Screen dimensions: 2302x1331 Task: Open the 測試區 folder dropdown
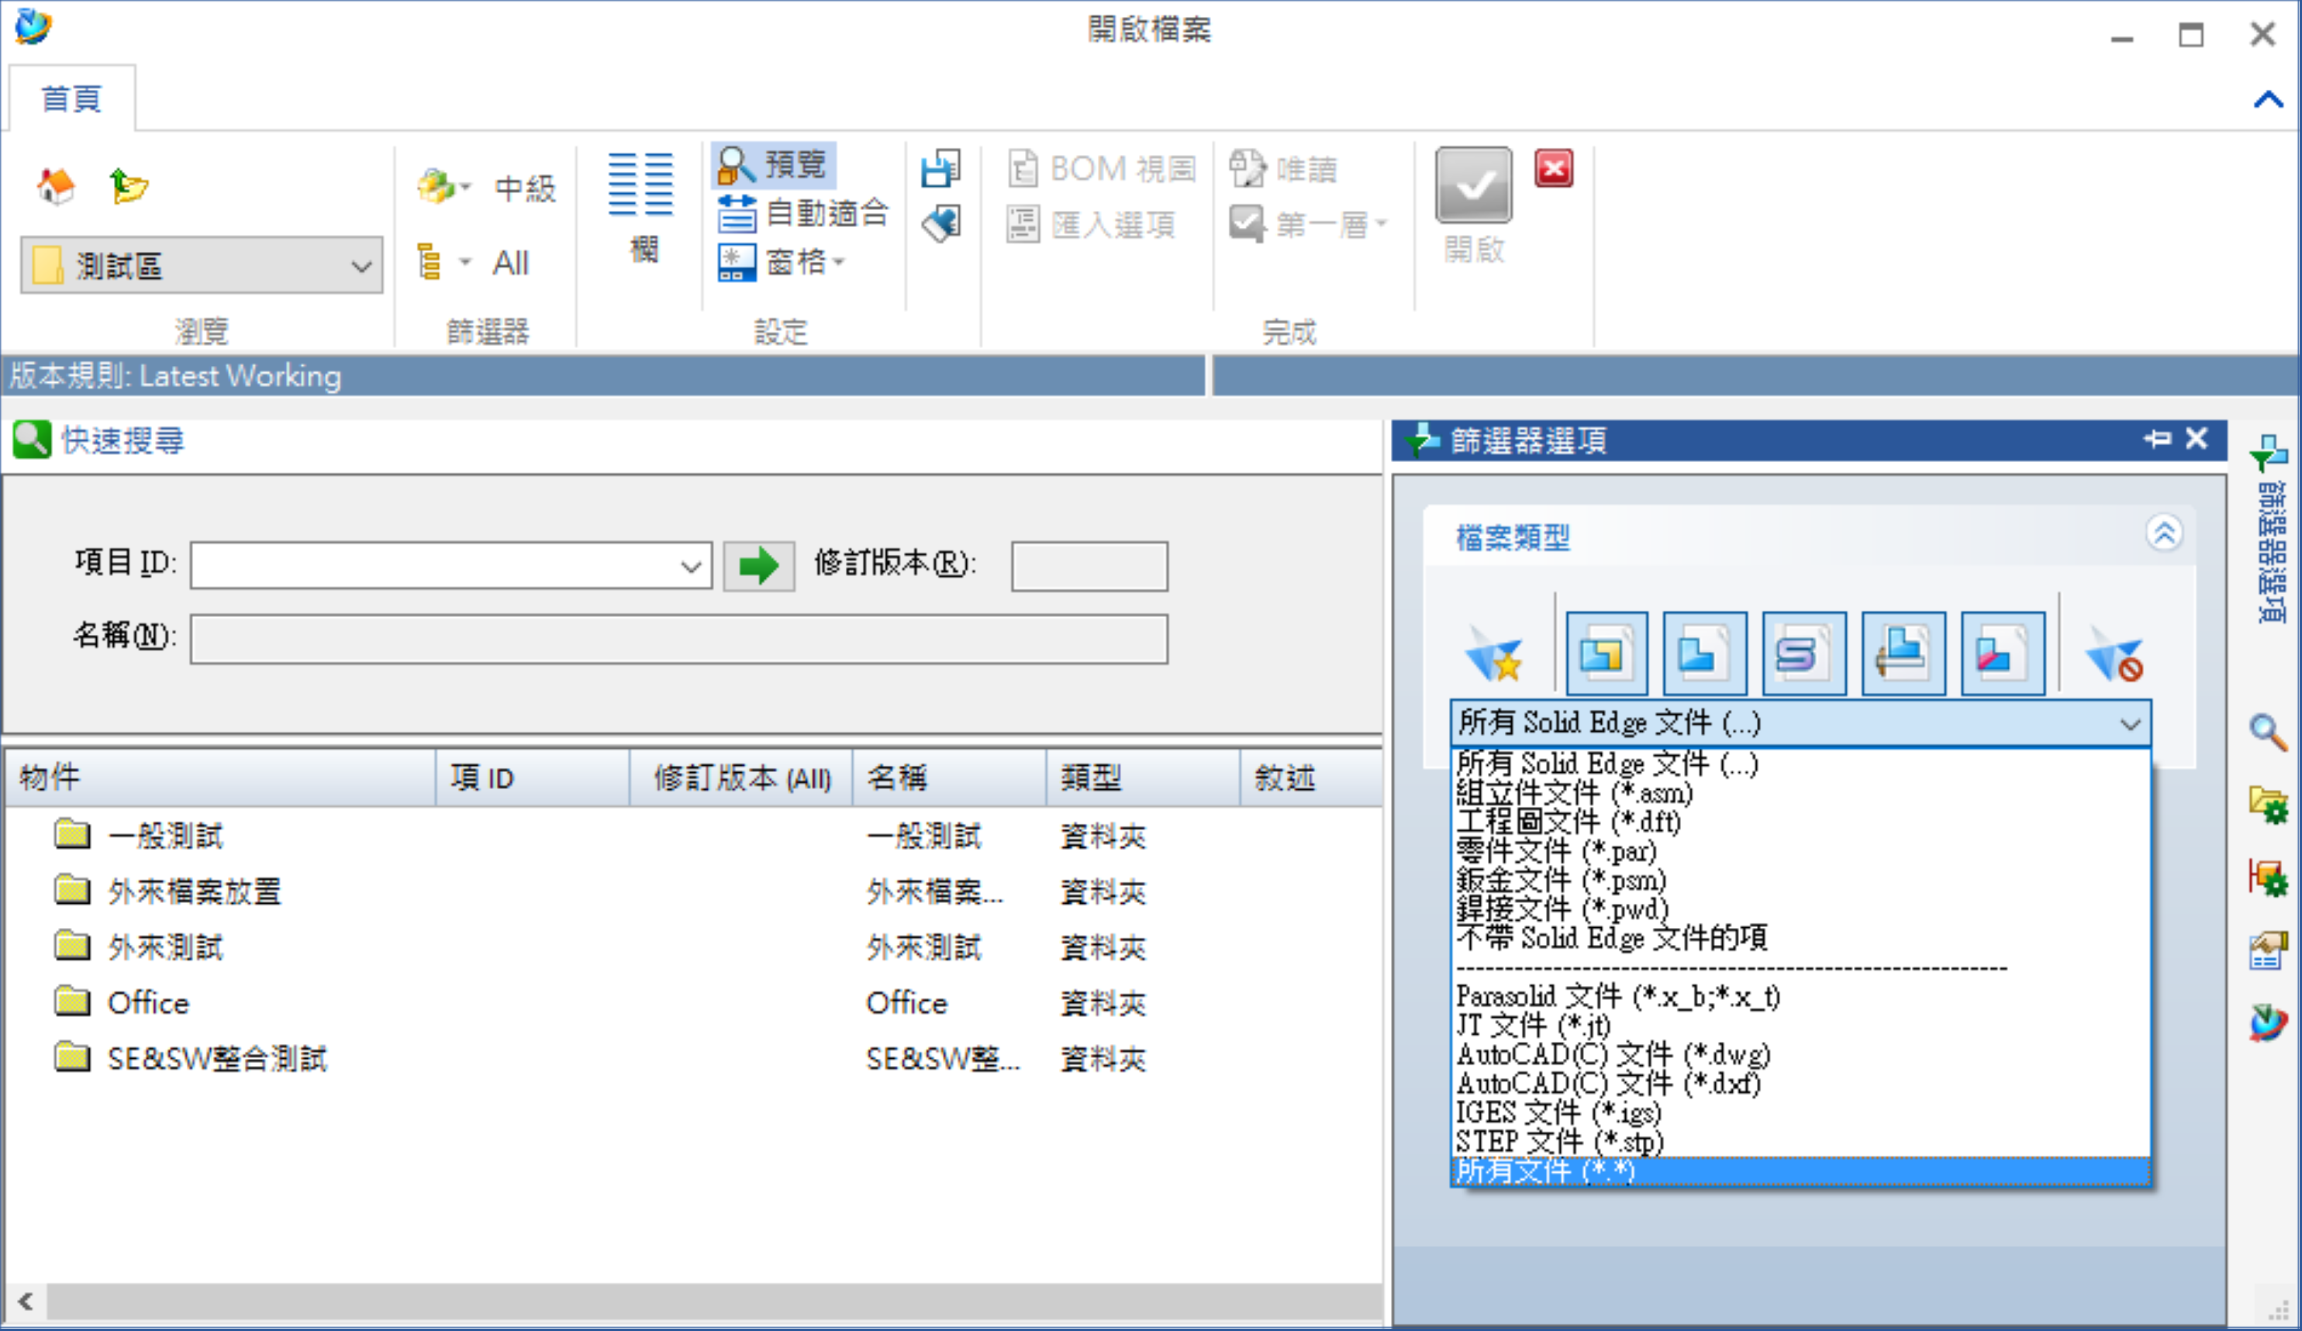coord(202,266)
